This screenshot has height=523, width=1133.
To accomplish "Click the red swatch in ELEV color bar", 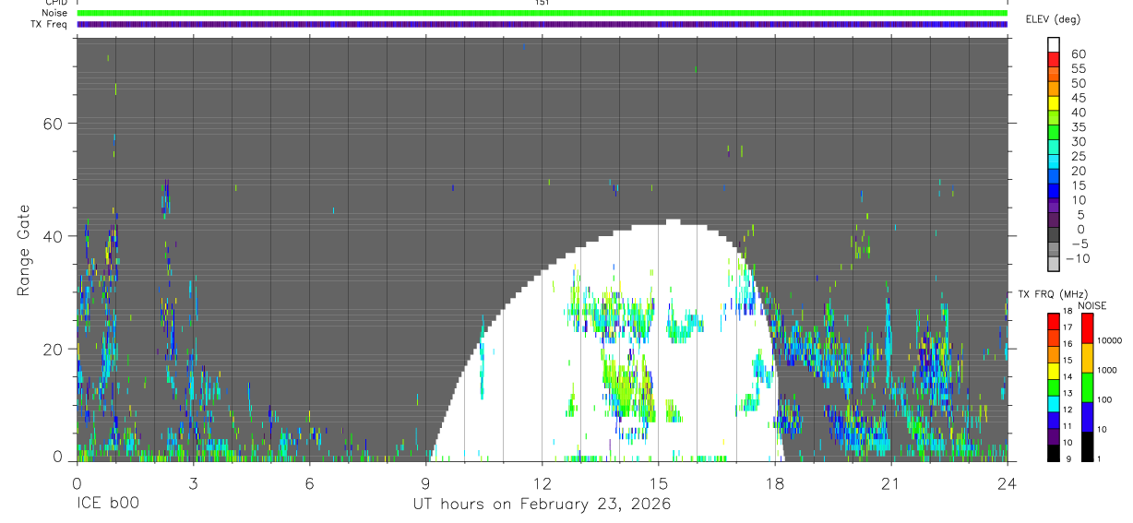I will pyautogui.click(x=1054, y=60).
